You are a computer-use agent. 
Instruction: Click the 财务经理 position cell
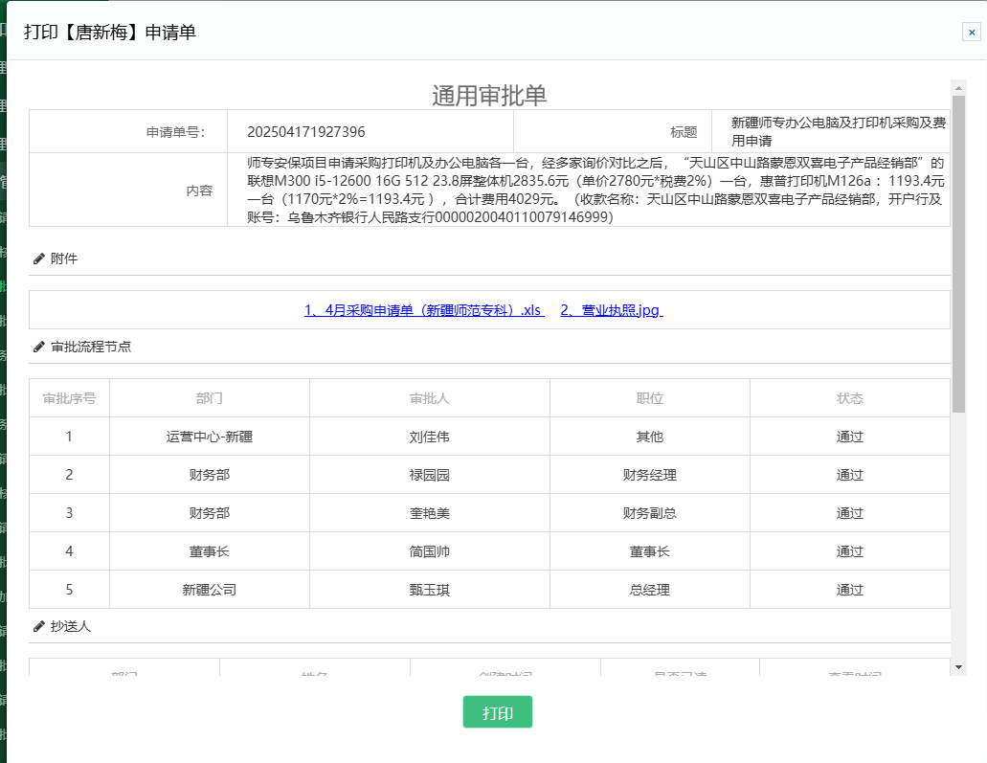click(x=649, y=475)
